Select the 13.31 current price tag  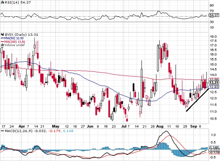pos(213,83)
